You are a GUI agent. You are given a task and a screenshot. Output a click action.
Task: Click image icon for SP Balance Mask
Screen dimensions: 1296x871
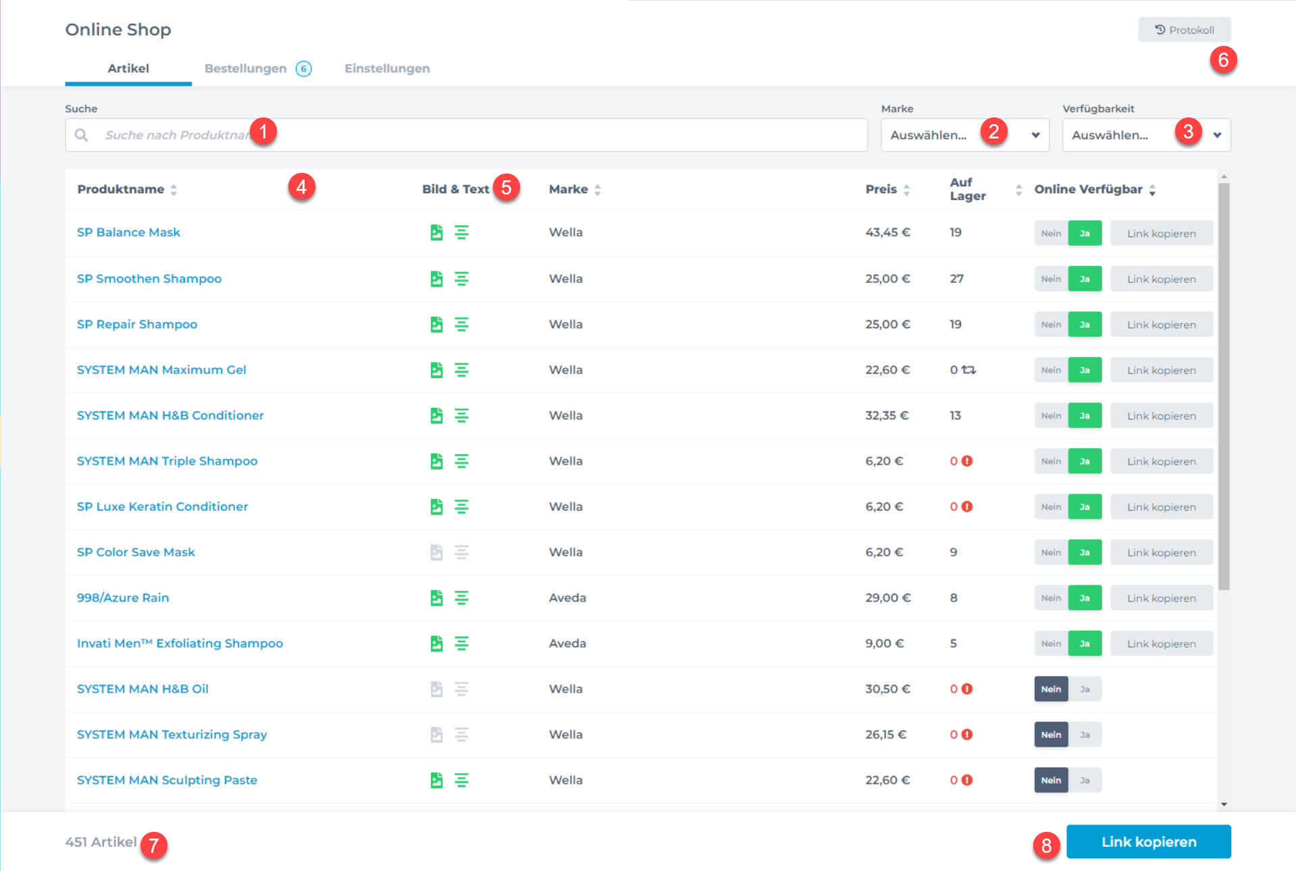coord(436,233)
